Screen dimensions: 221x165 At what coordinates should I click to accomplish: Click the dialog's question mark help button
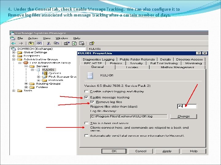coord(199,53)
